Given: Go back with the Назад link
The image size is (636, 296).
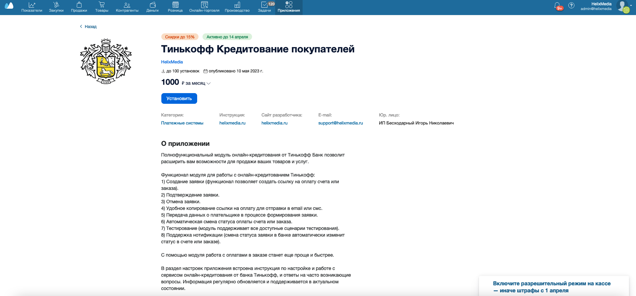Looking at the screenshot, I should (88, 27).
